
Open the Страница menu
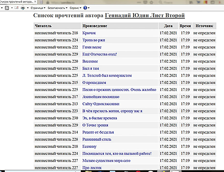pyautogui.click(x=38, y=8)
